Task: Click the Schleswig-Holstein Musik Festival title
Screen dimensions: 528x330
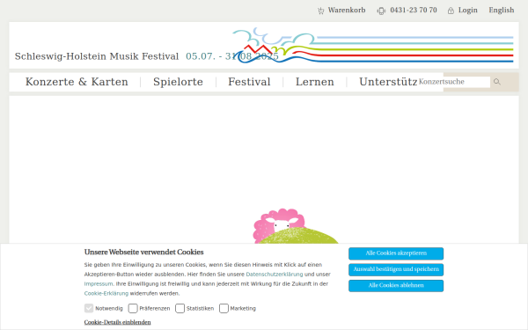Action: 97,56
